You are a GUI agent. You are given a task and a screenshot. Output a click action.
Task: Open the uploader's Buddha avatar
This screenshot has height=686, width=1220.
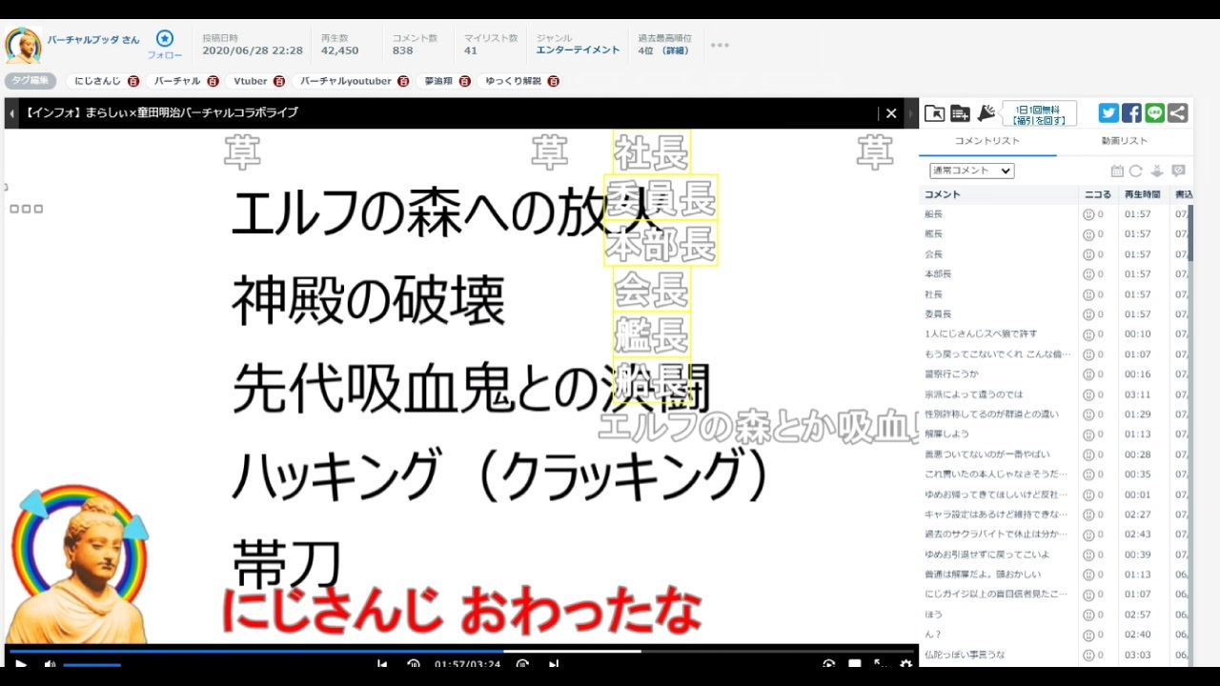click(23, 46)
